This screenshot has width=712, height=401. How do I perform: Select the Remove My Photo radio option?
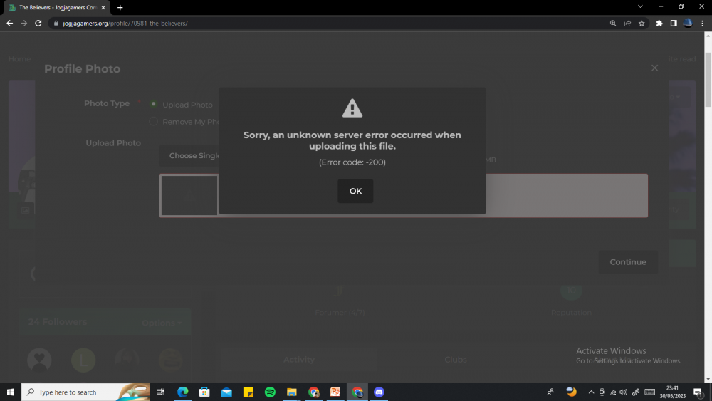click(x=154, y=121)
